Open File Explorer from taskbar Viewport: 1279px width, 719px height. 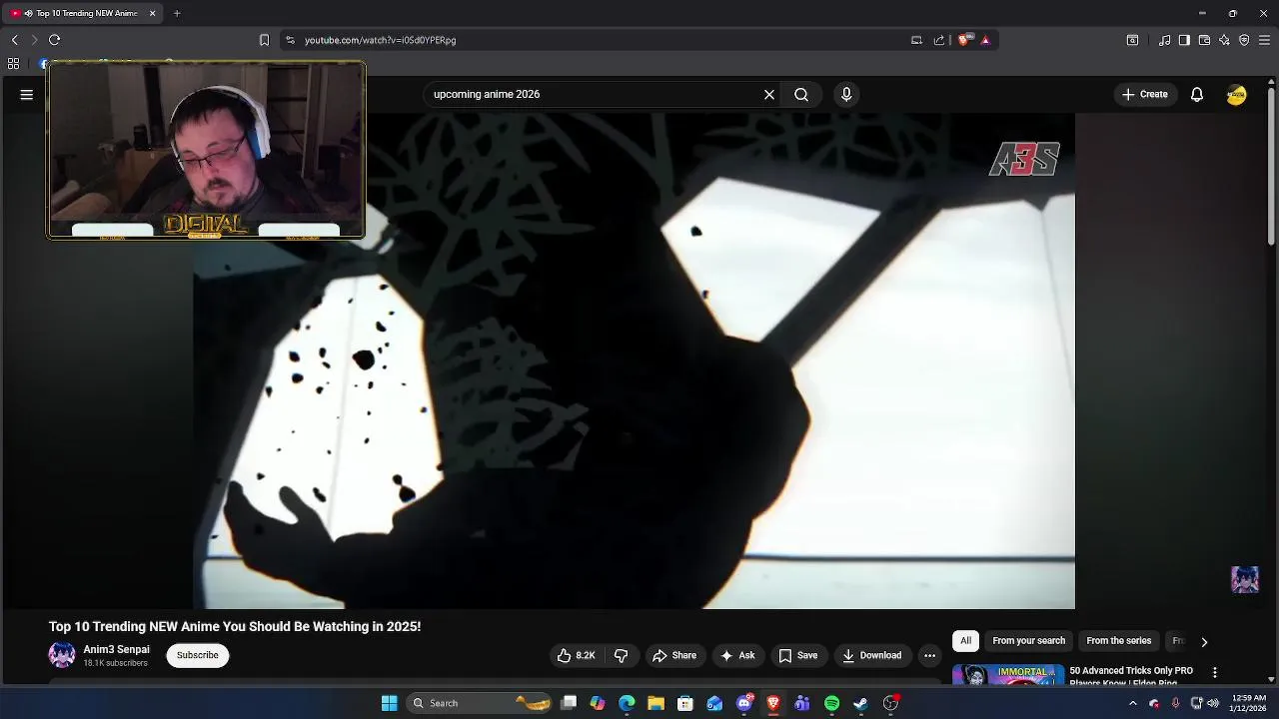click(x=655, y=703)
